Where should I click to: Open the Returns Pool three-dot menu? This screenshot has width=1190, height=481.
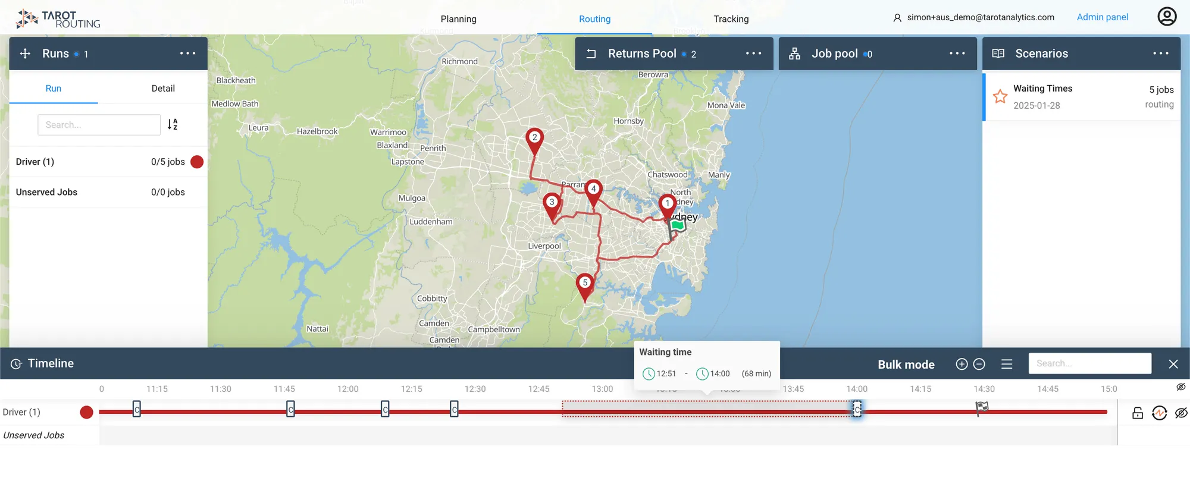click(x=754, y=54)
